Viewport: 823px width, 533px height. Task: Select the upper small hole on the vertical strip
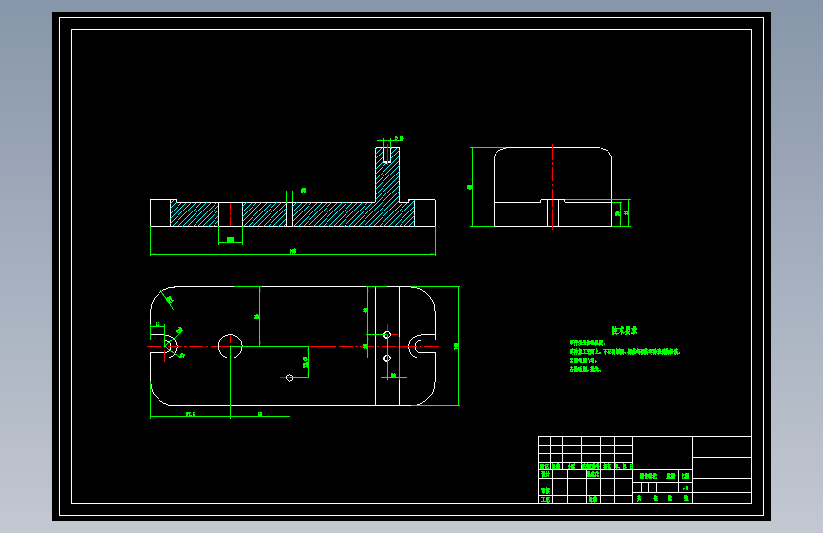387,335
